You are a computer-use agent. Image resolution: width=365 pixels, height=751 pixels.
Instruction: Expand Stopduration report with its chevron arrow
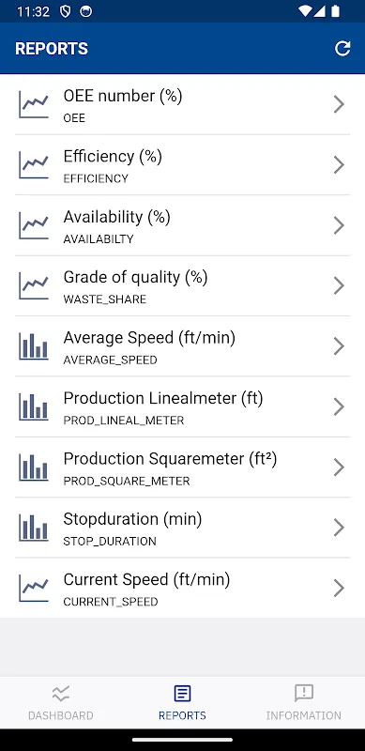click(339, 528)
